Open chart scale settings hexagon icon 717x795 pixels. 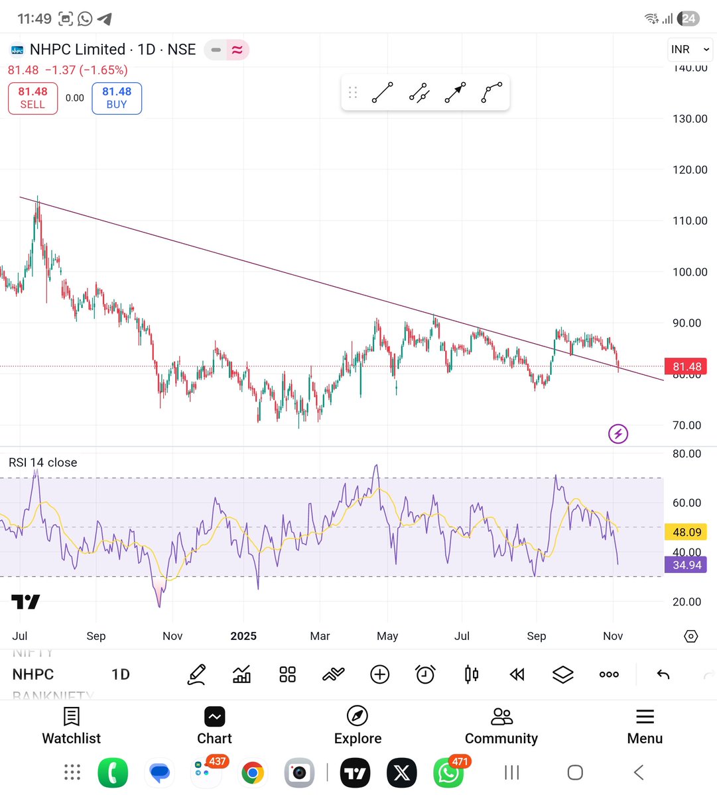tap(690, 636)
